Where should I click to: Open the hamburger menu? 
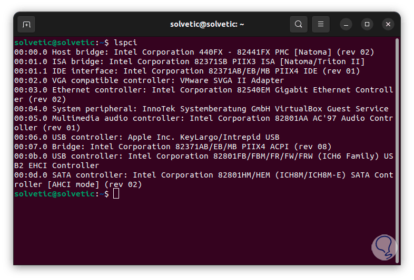pos(321,24)
